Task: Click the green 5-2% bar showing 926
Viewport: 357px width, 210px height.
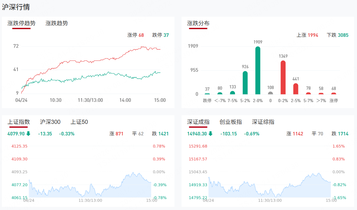Action: pos(245,83)
